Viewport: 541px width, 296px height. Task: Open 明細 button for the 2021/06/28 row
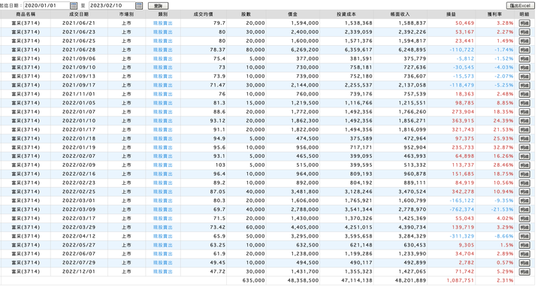pyautogui.click(x=524, y=50)
